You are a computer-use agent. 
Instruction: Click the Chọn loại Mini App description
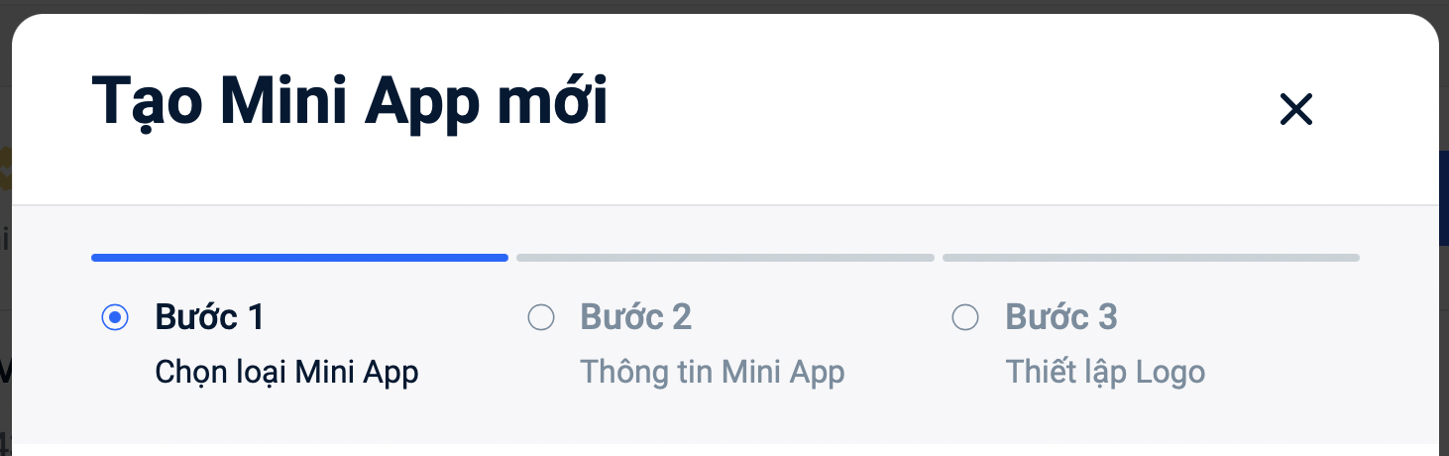pyautogui.click(x=286, y=372)
